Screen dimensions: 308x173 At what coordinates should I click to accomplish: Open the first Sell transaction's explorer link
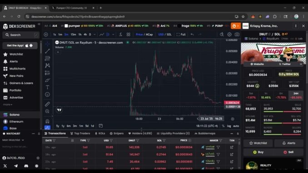click(232, 147)
